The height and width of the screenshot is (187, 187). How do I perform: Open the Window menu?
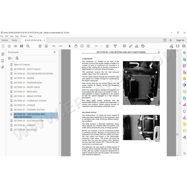click(24, 36)
